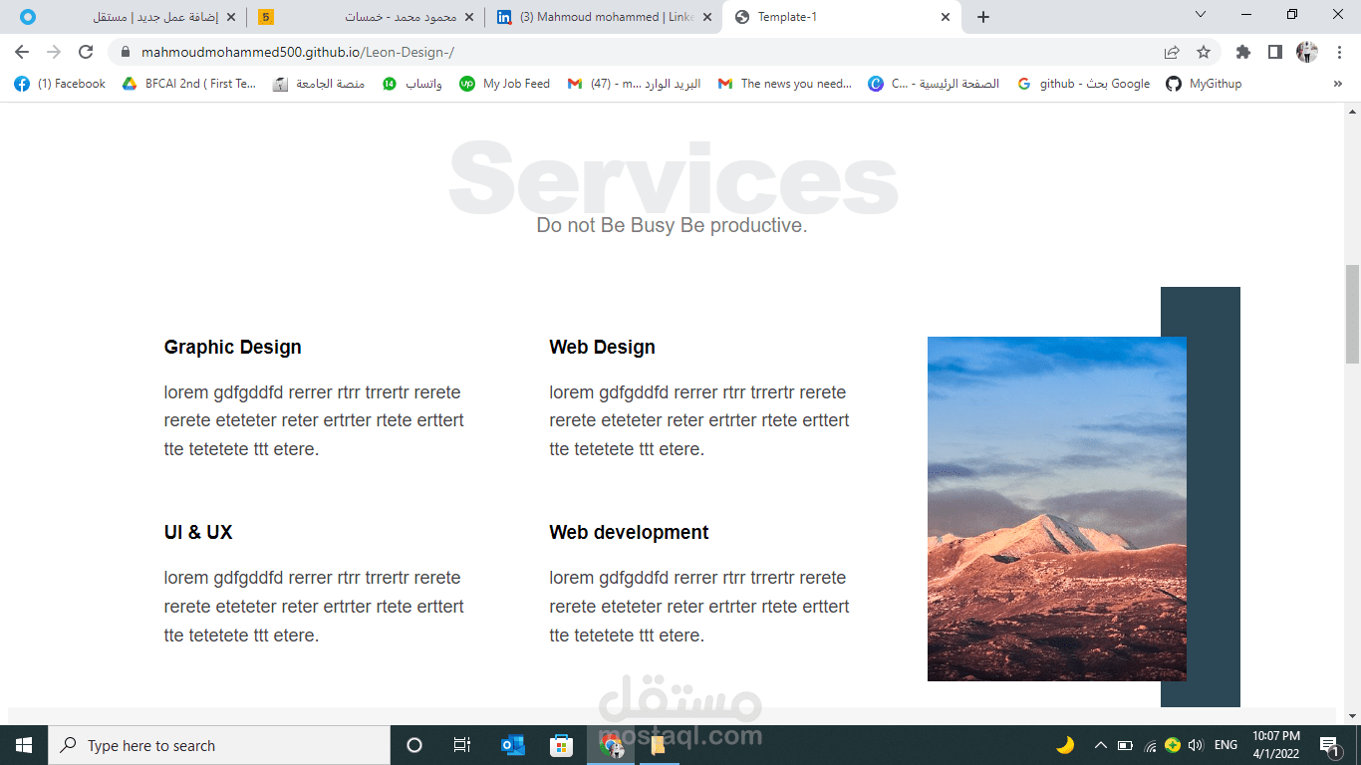Click the Chrome taskbar icon
The image size is (1361, 765).
coord(610,745)
